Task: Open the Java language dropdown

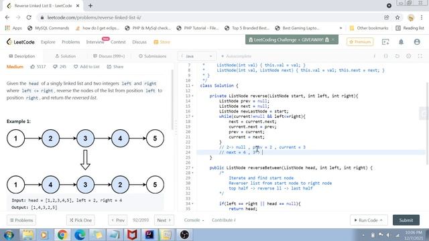Action: click(x=196, y=56)
